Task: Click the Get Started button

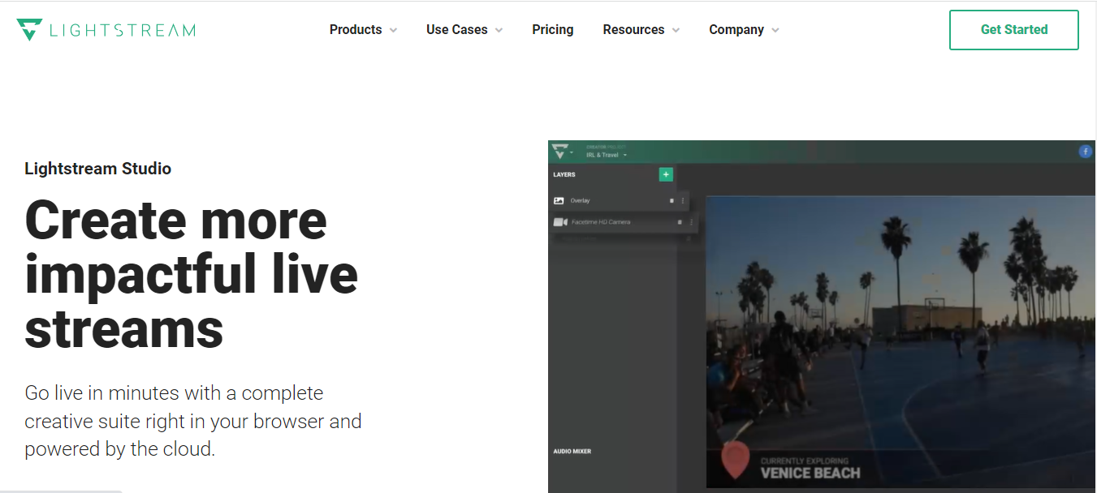Action: (x=1014, y=30)
